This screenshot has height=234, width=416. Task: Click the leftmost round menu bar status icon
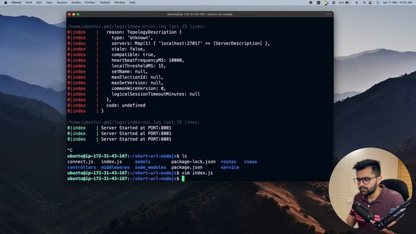tap(311, 3)
